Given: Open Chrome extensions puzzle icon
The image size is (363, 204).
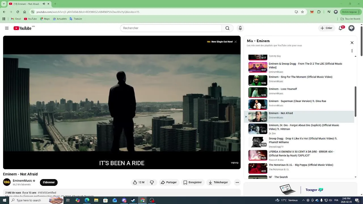Looking at the screenshot, I should click(x=319, y=12).
